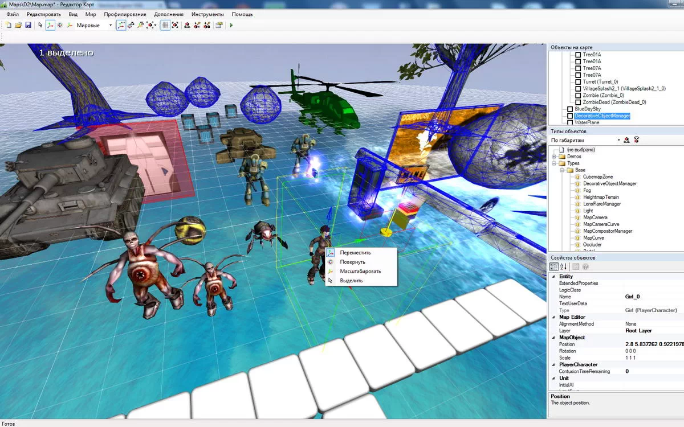
Task: Select the arrow selection tool in toolbar
Action: (40, 25)
